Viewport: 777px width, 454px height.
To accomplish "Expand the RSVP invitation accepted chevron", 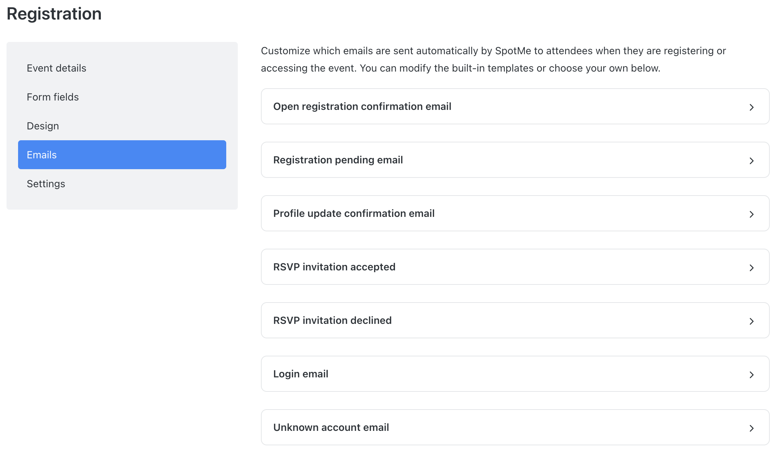I will pos(752,267).
